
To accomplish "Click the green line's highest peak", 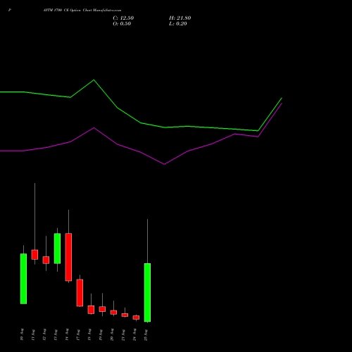I will click(x=94, y=80).
